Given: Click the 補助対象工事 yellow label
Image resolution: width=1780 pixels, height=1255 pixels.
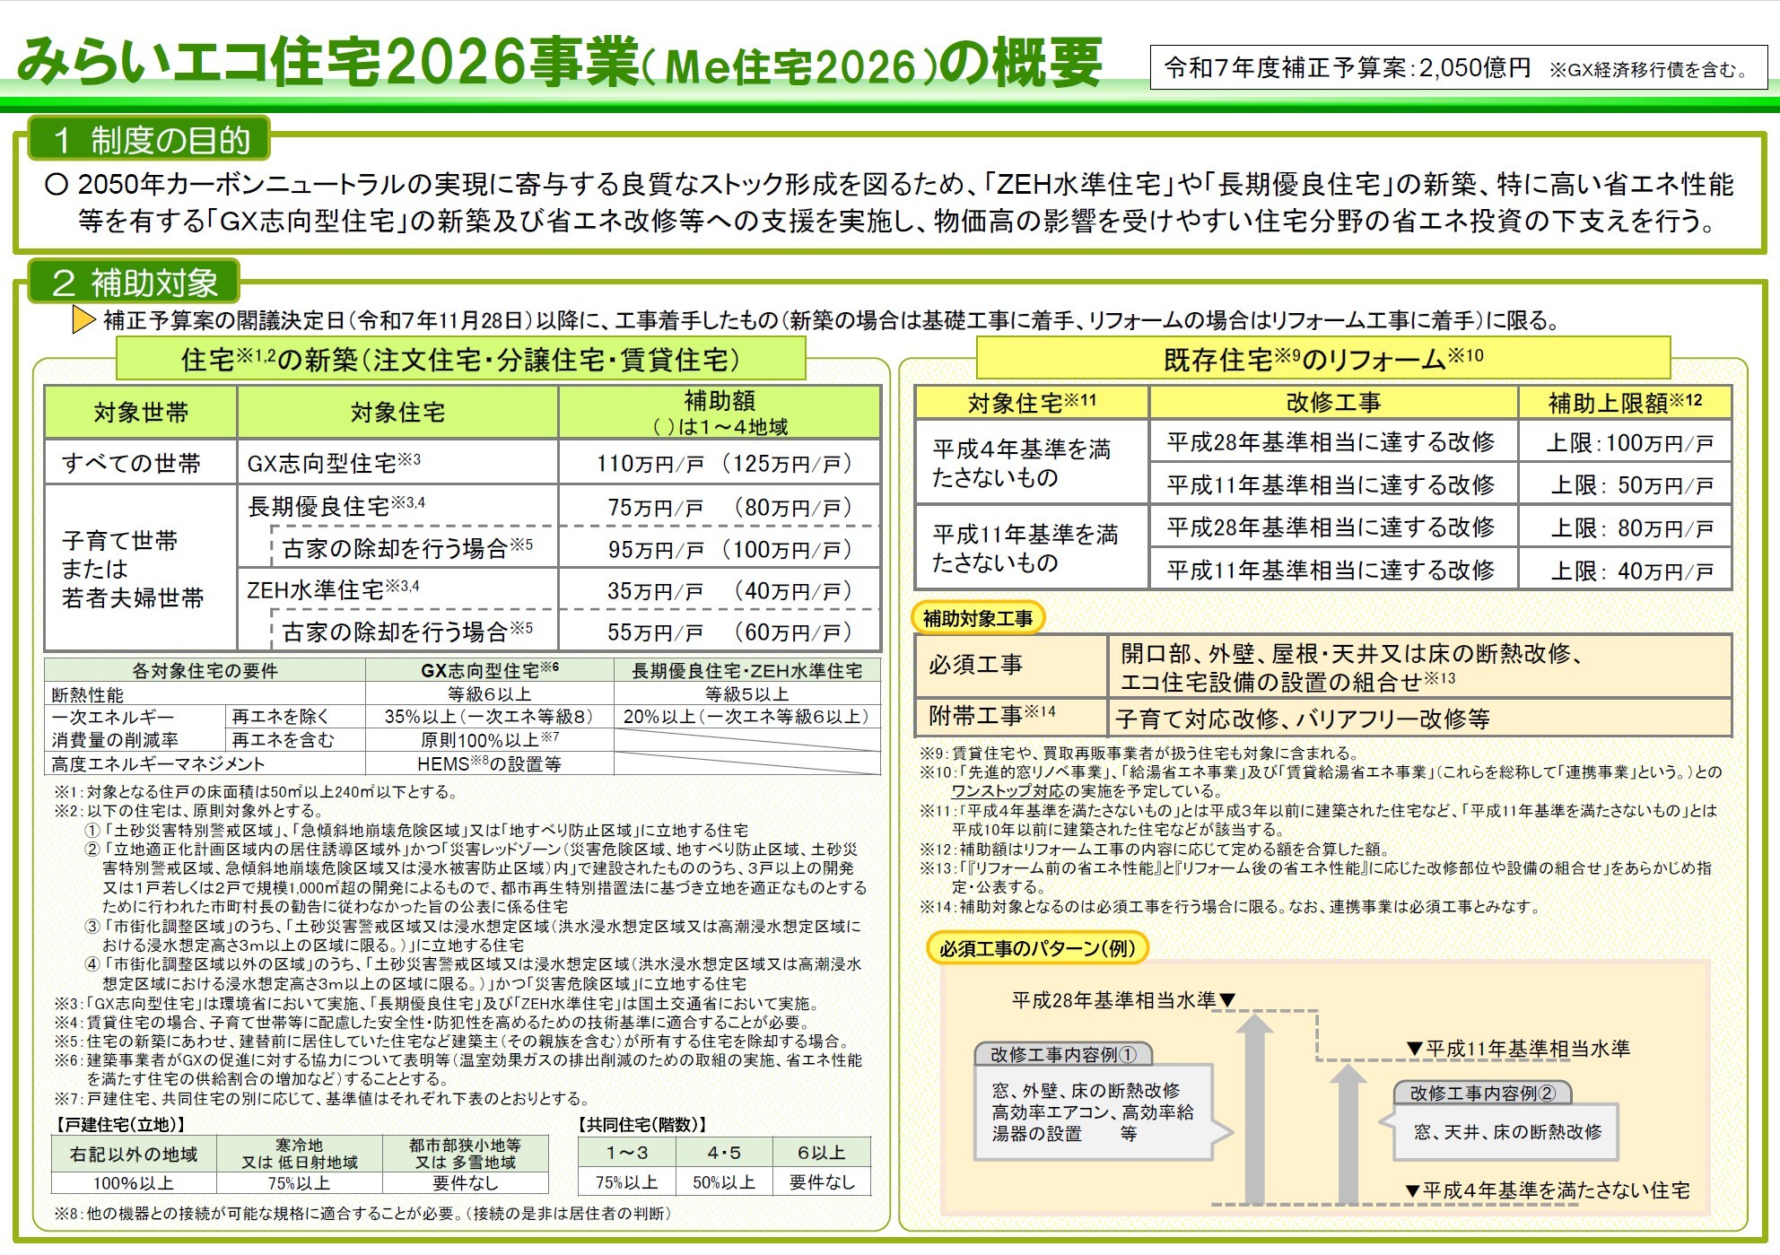Looking at the screenshot, I should click(x=978, y=618).
